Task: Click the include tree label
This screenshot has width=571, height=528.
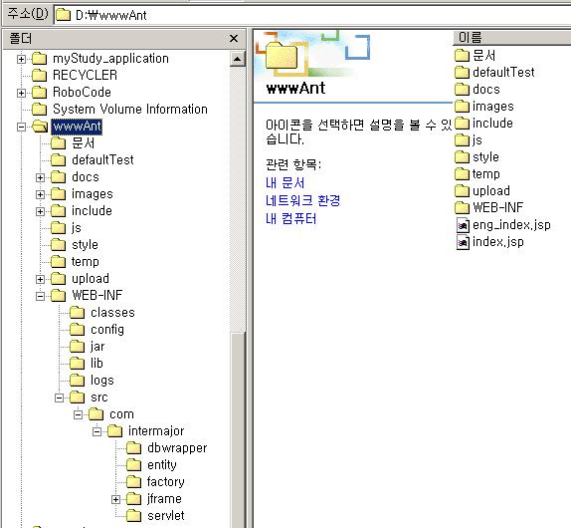Action: click(x=92, y=211)
